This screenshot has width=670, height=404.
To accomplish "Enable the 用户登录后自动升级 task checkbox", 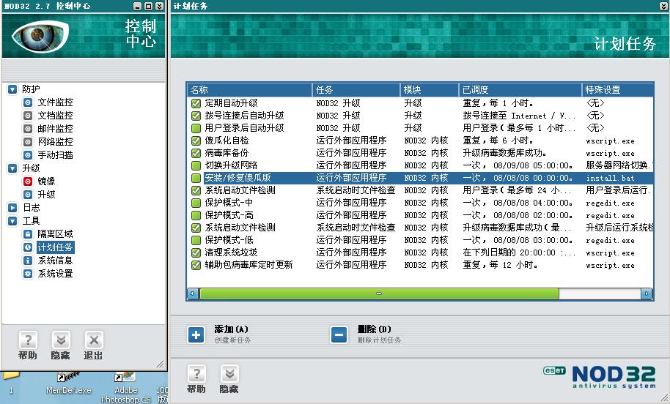I will 196,128.
